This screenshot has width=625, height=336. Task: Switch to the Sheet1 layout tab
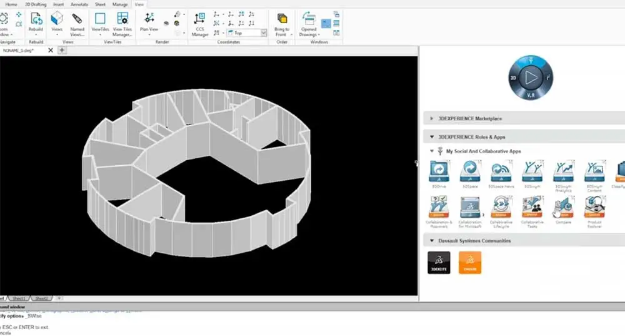[x=19, y=298]
